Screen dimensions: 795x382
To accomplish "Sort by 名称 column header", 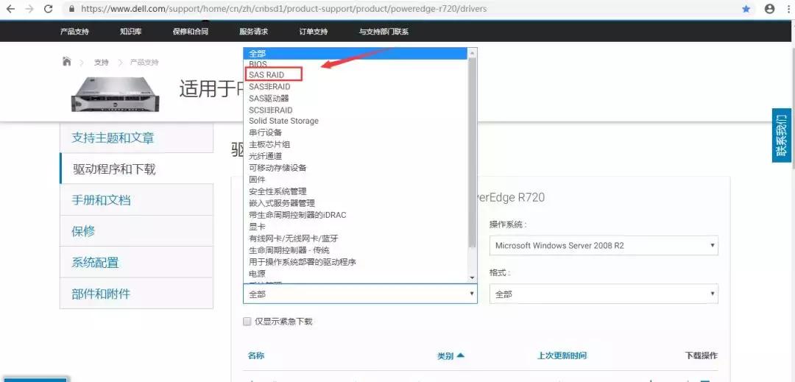I will point(256,356).
